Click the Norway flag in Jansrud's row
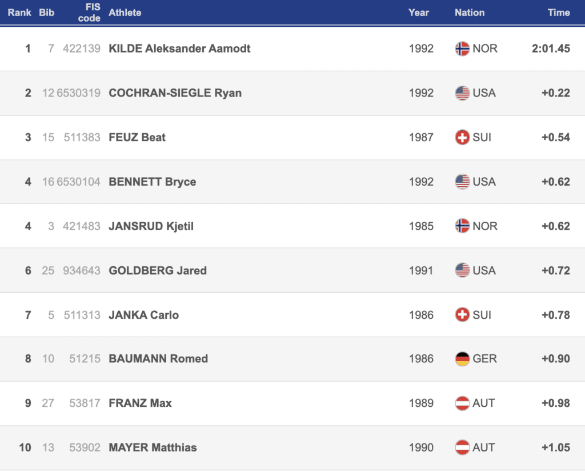Screen dimensions: 585x472 [x=462, y=226]
